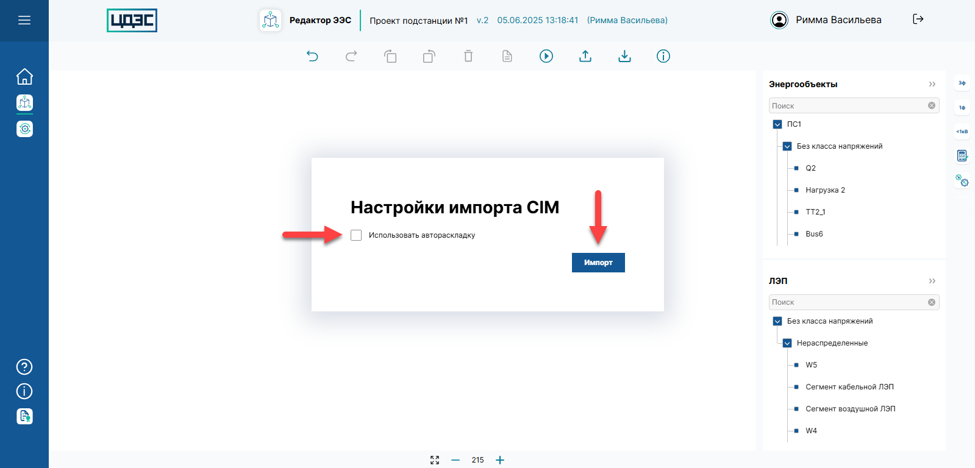This screenshot has height=468, width=975.
Task: Open the toolbar info icon
Action: coord(663,56)
